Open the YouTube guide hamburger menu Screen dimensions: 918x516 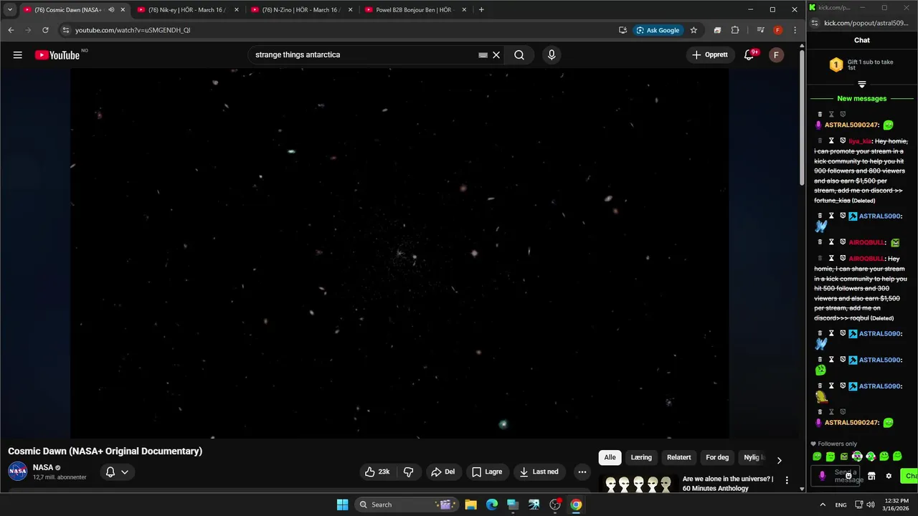pos(18,55)
